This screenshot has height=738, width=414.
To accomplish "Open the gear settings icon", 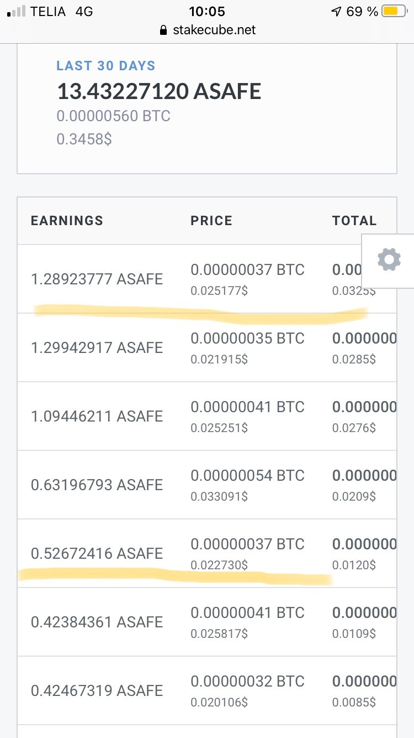I will pyautogui.click(x=389, y=260).
